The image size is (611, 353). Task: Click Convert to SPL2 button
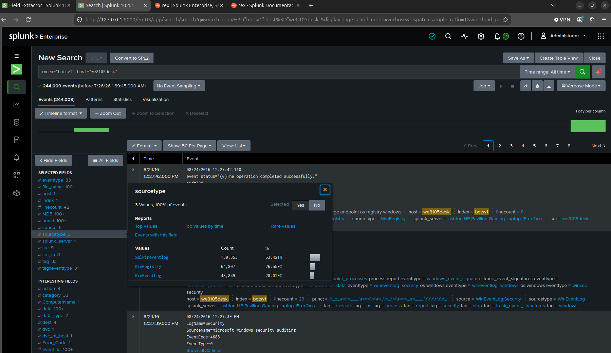pos(132,58)
